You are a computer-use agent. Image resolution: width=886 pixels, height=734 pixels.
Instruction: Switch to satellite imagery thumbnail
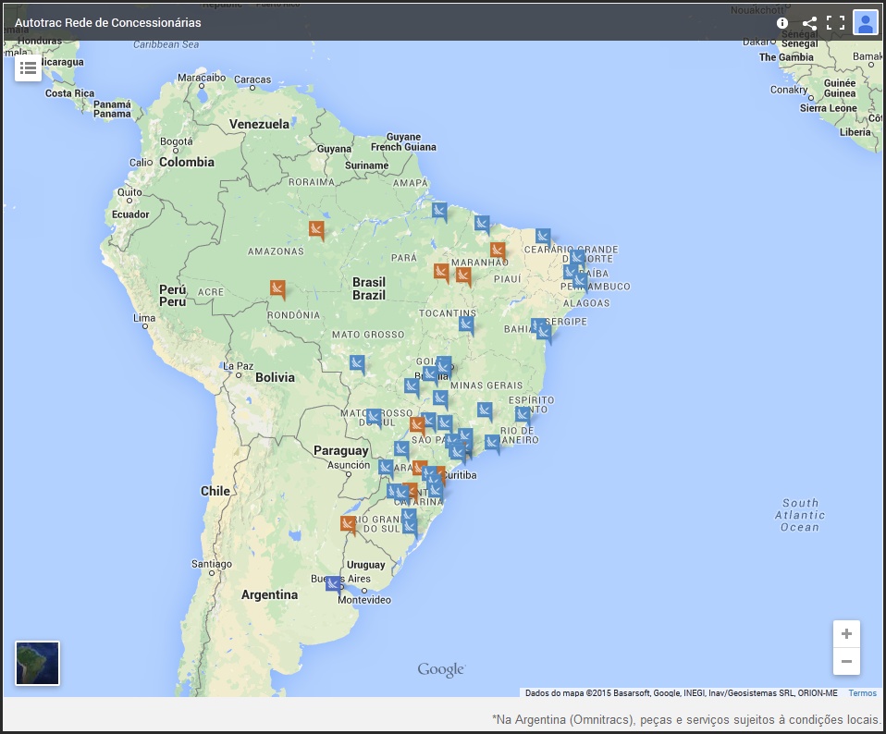[37, 663]
